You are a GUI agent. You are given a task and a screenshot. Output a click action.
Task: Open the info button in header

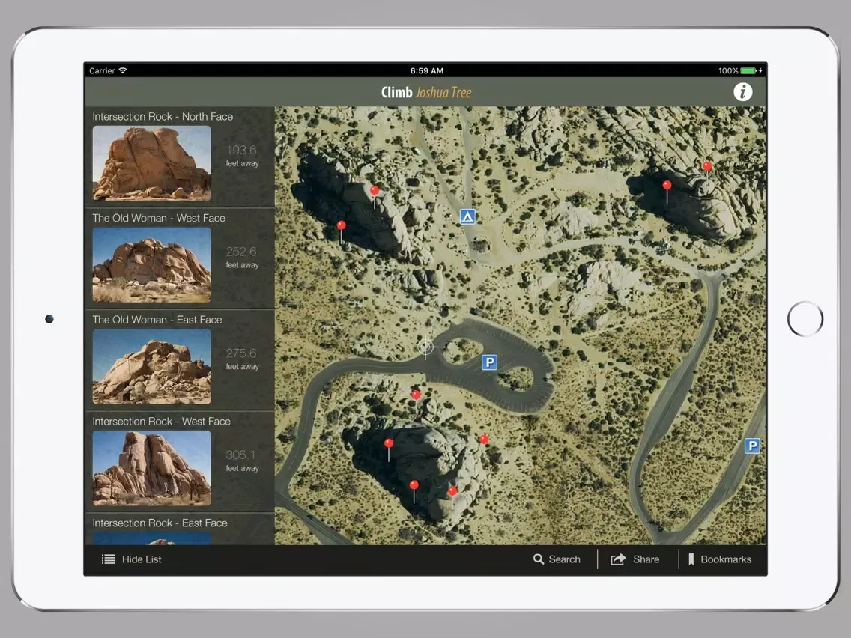click(742, 91)
